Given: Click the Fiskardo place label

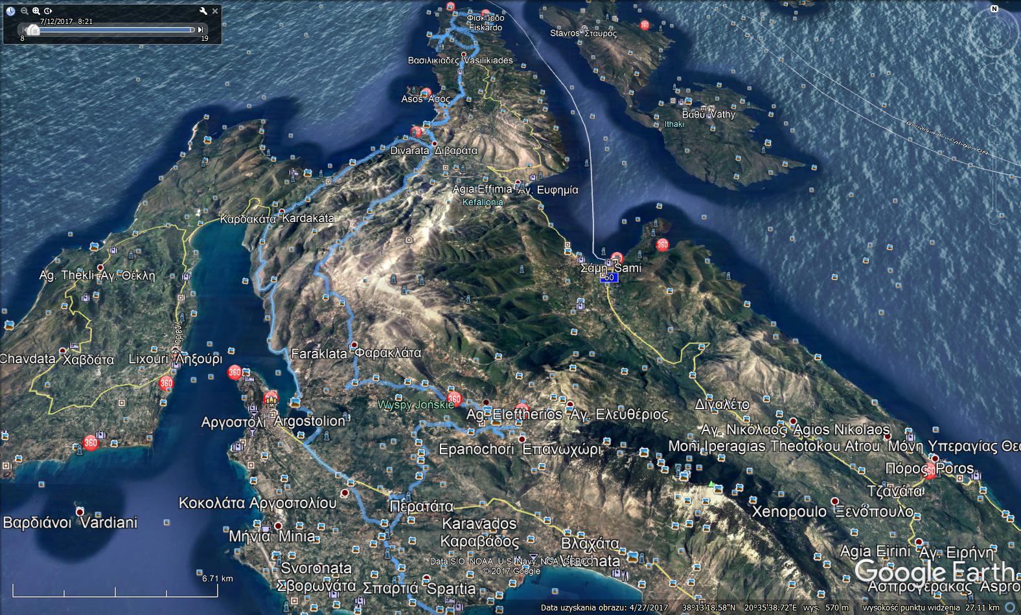Looking at the screenshot, I should click(x=486, y=28).
